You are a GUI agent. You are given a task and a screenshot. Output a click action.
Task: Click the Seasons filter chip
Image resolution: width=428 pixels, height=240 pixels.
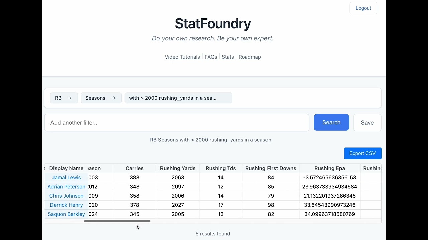[101, 98]
